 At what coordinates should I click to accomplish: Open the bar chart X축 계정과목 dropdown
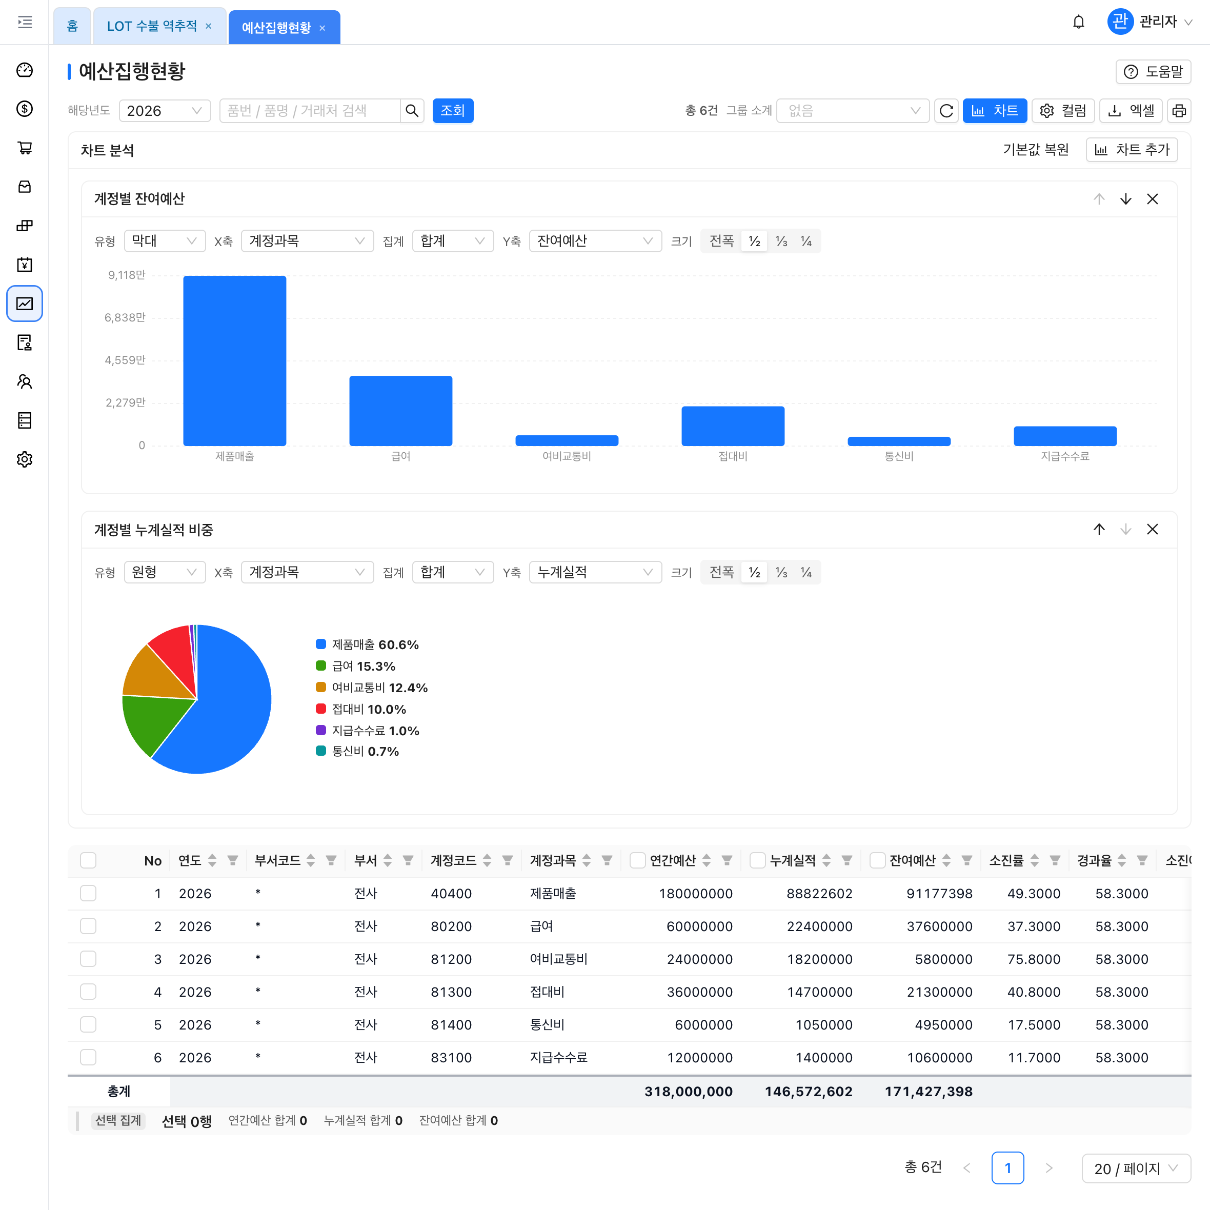(307, 241)
